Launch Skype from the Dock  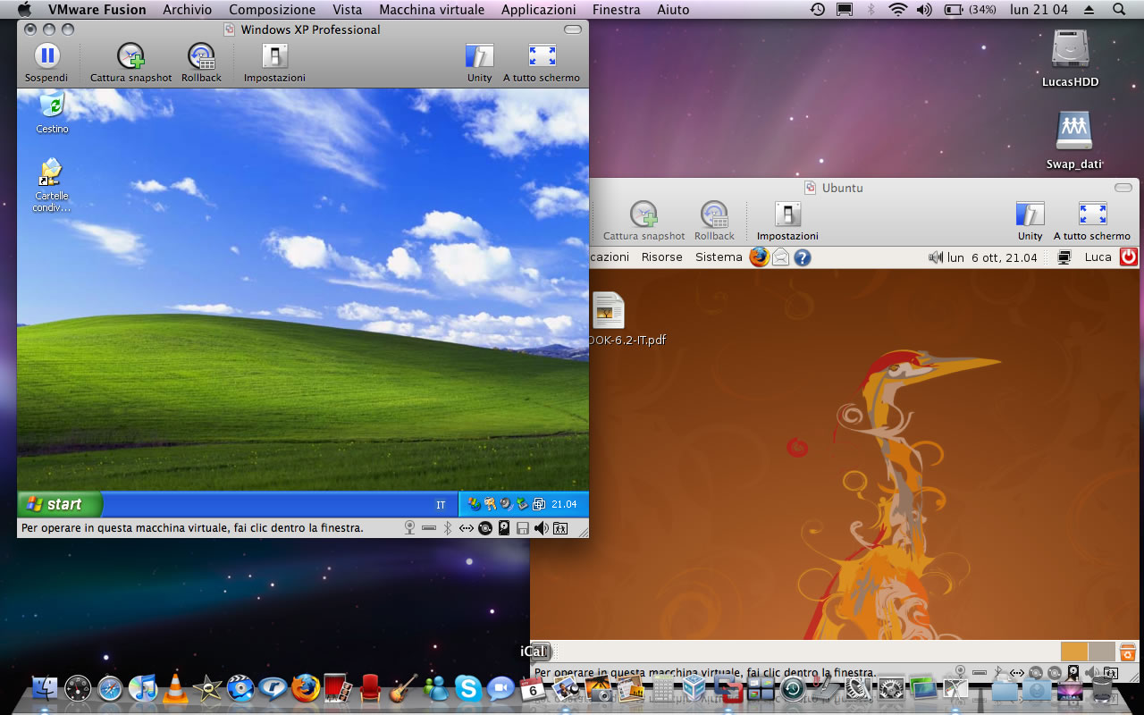pyautogui.click(x=468, y=688)
